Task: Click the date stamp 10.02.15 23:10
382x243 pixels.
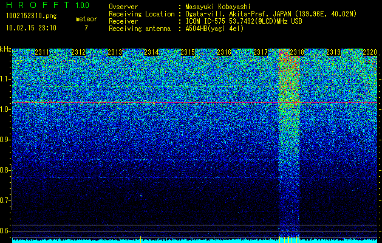Action: click(x=31, y=28)
